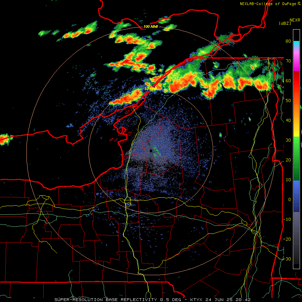The image size is (302, 302).
Task: Click the 20 value on the dBZ scale
Action: (x=288, y=160)
